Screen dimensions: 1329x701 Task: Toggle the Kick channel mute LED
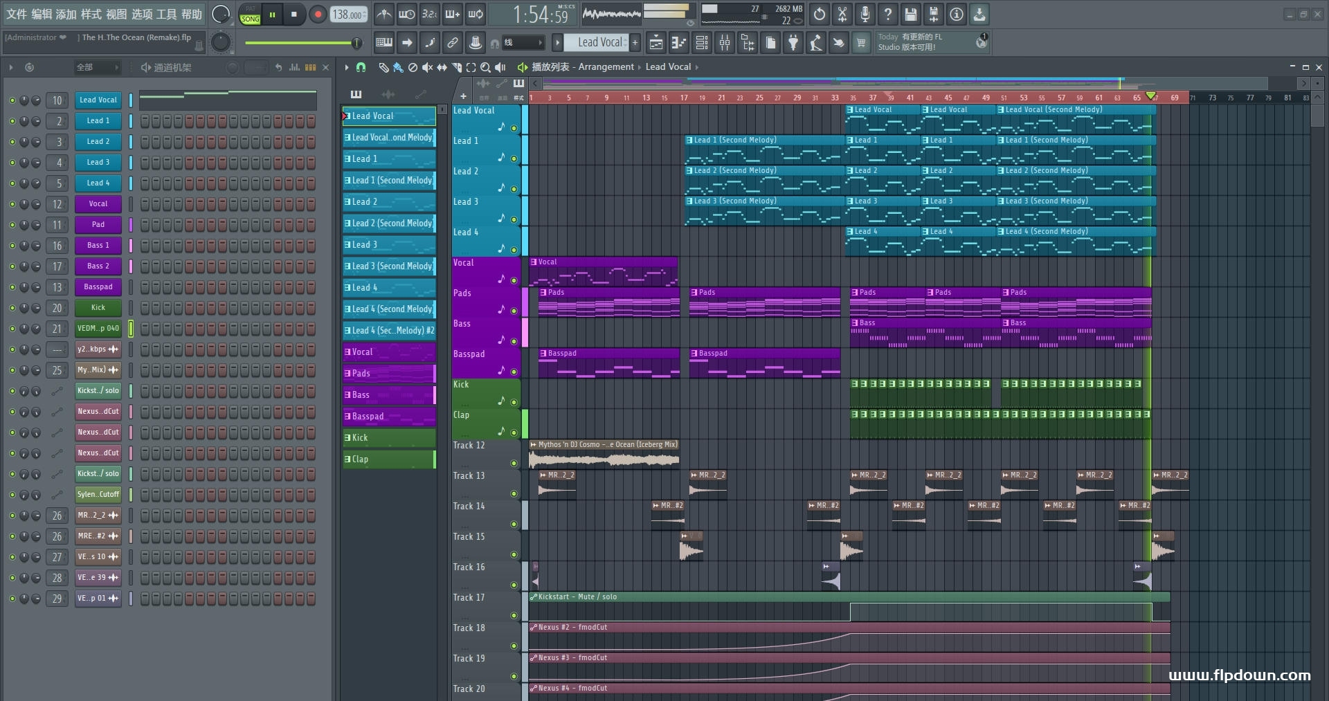pos(12,308)
